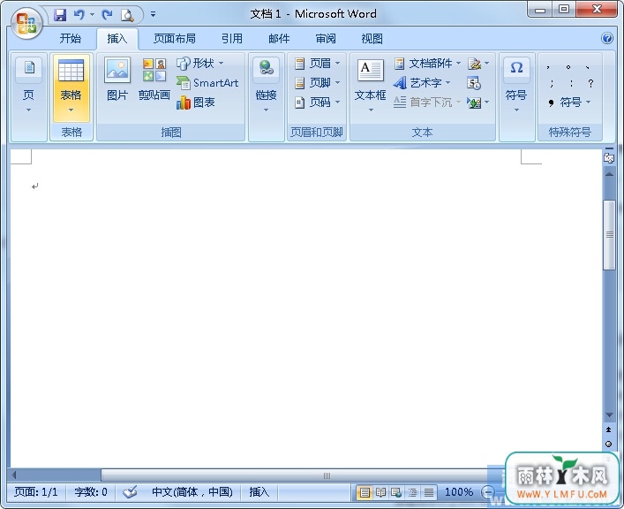Click the horizontal scrollbar left arrow
The image size is (624, 509).
pos(14,475)
